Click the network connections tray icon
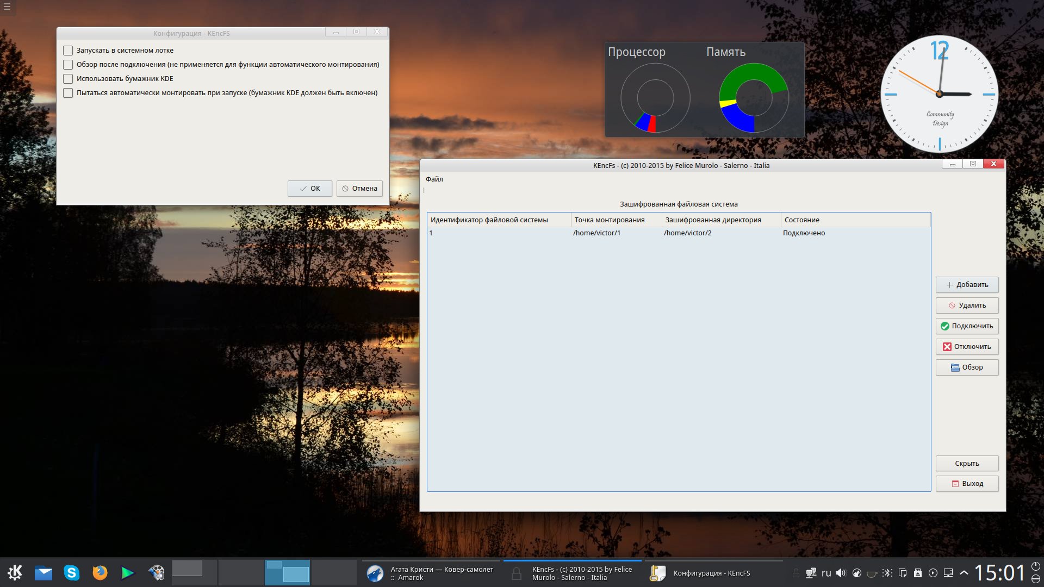The height and width of the screenshot is (587, 1044). tap(811, 573)
